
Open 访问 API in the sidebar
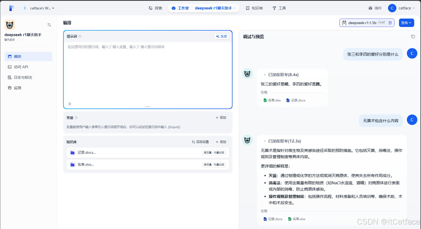[x=28, y=67]
